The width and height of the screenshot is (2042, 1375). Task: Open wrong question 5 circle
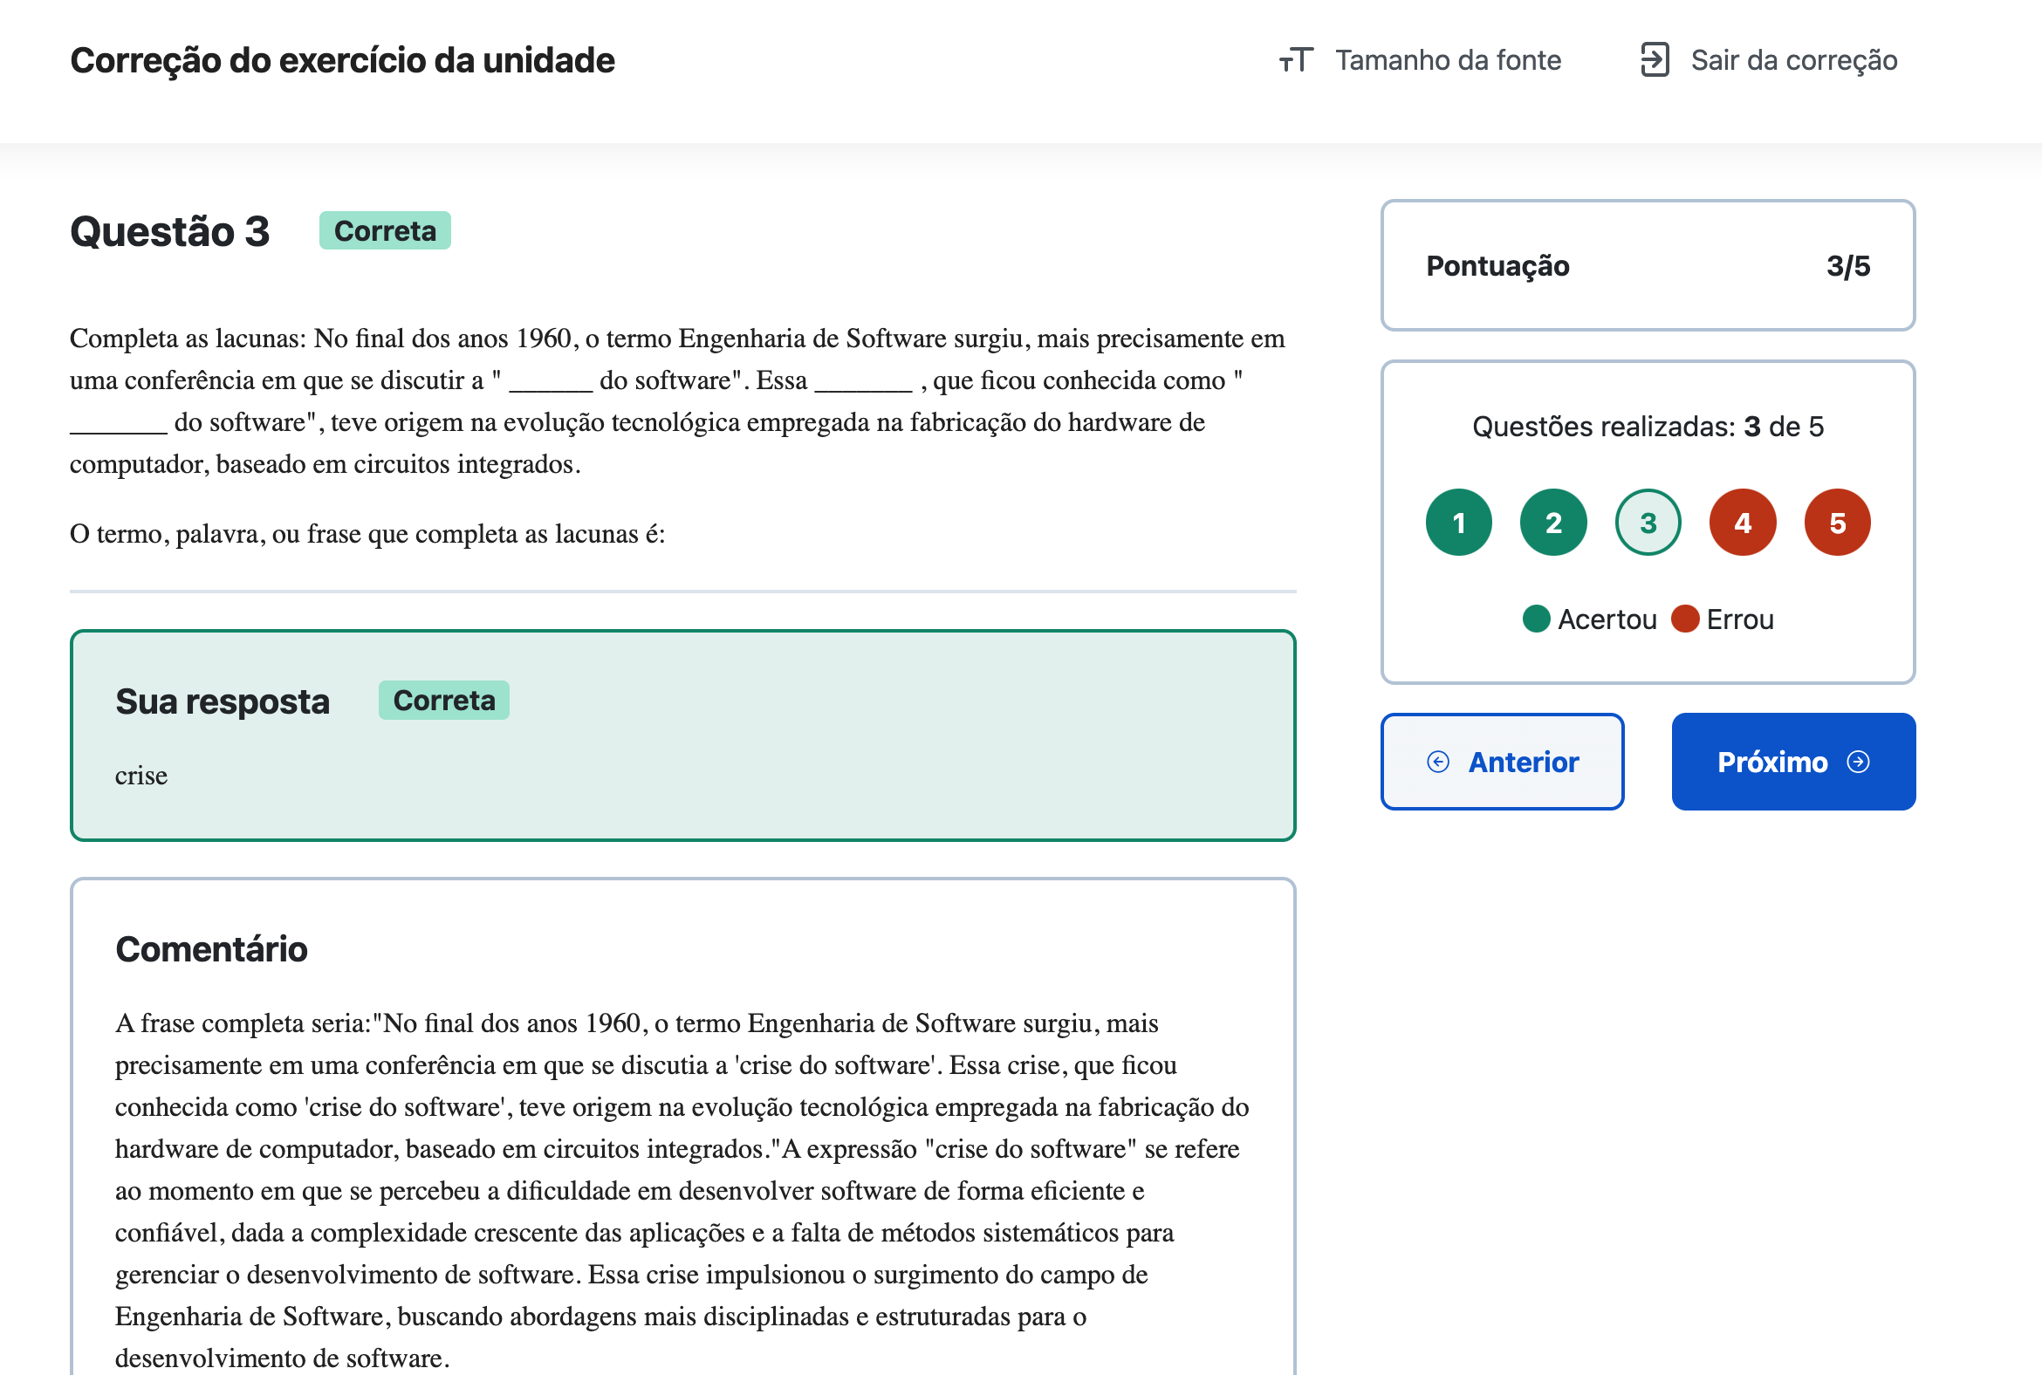[x=1837, y=523]
